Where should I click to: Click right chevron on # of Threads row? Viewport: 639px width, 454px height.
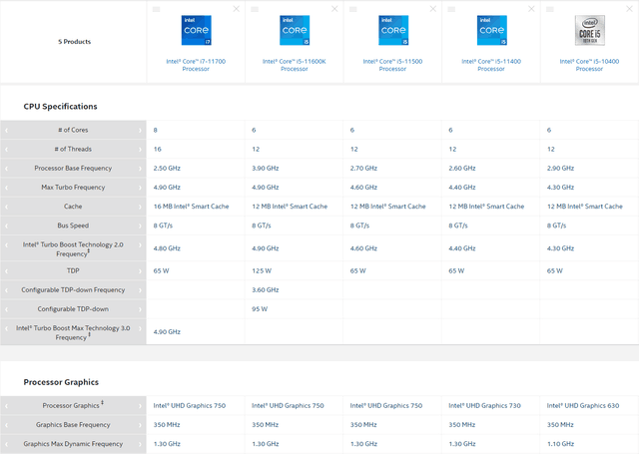click(140, 150)
